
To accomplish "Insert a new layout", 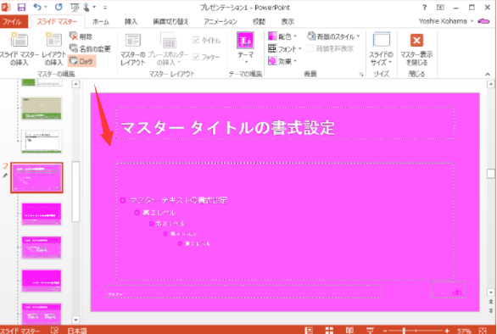I will pos(53,48).
